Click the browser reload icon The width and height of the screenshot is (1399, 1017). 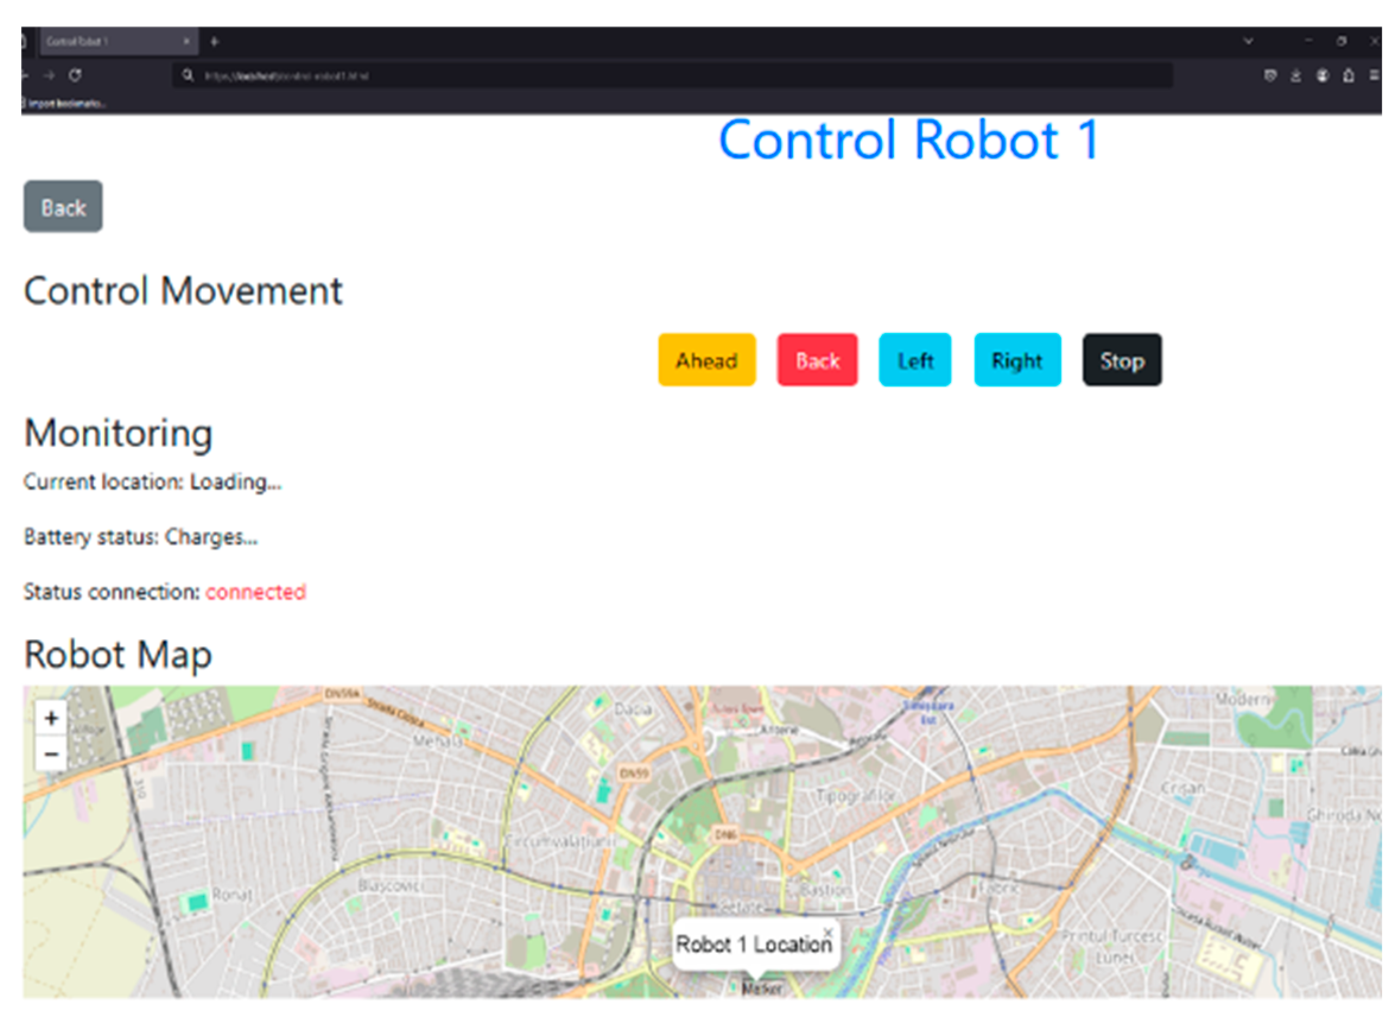[x=75, y=75]
